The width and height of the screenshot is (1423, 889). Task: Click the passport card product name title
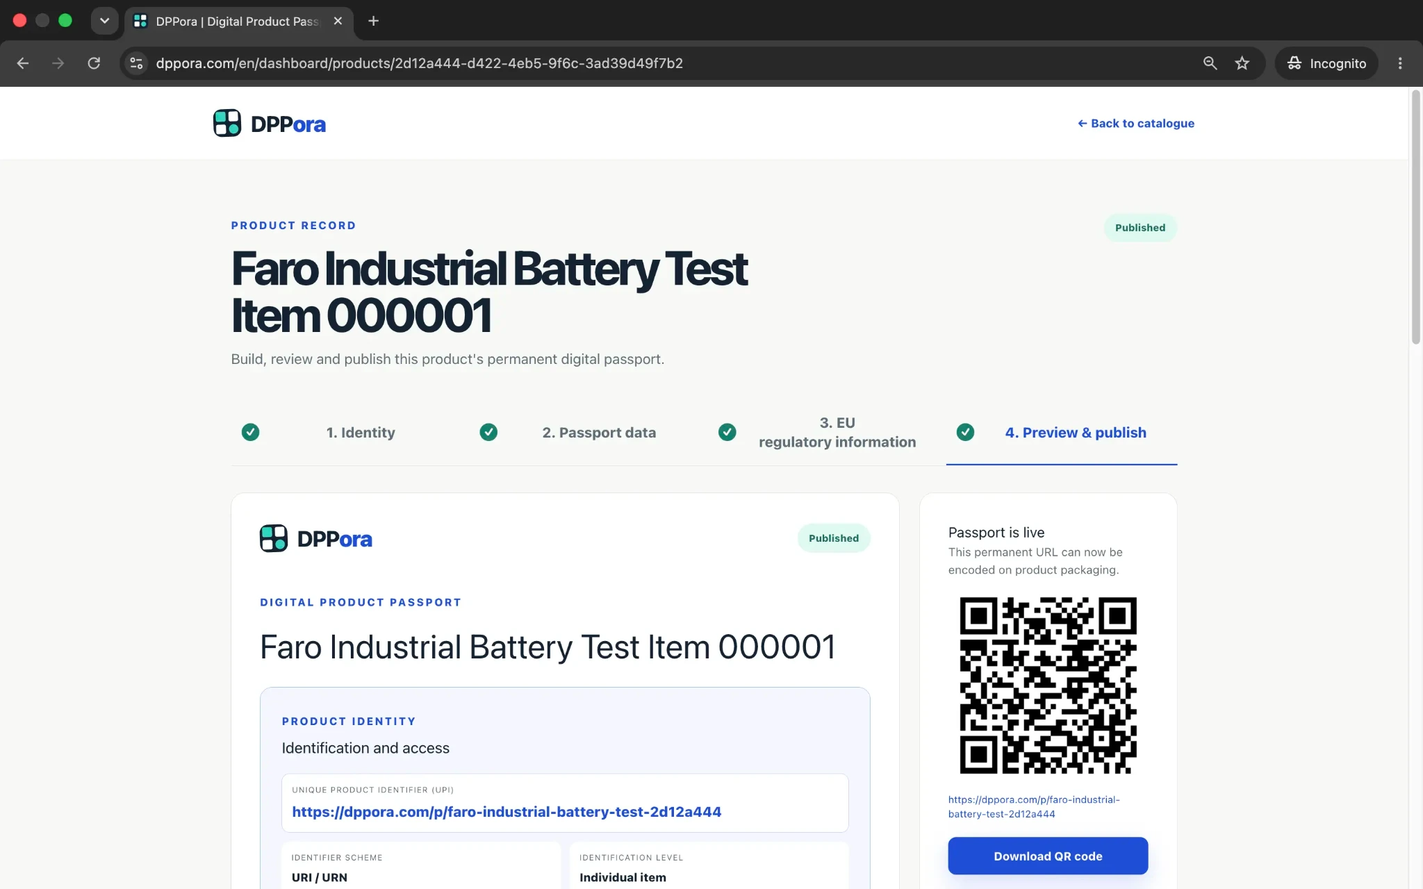click(548, 647)
